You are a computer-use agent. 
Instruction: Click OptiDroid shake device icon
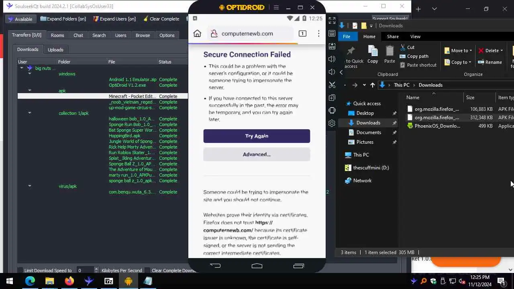click(332, 110)
